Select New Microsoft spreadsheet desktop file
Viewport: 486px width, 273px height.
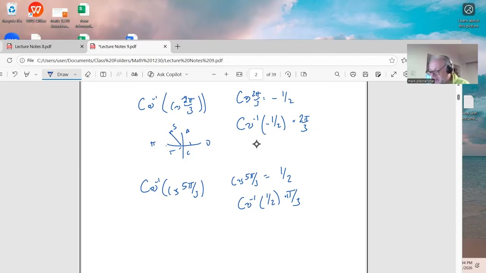tap(84, 16)
